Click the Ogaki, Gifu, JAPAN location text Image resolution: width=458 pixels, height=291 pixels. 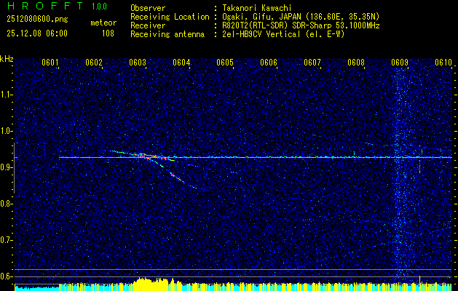coord(301,17)
